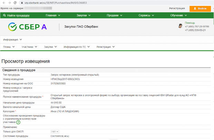Click Время на сервере label
The width and height of the screenshot is (214, 140).
point(12,8)
